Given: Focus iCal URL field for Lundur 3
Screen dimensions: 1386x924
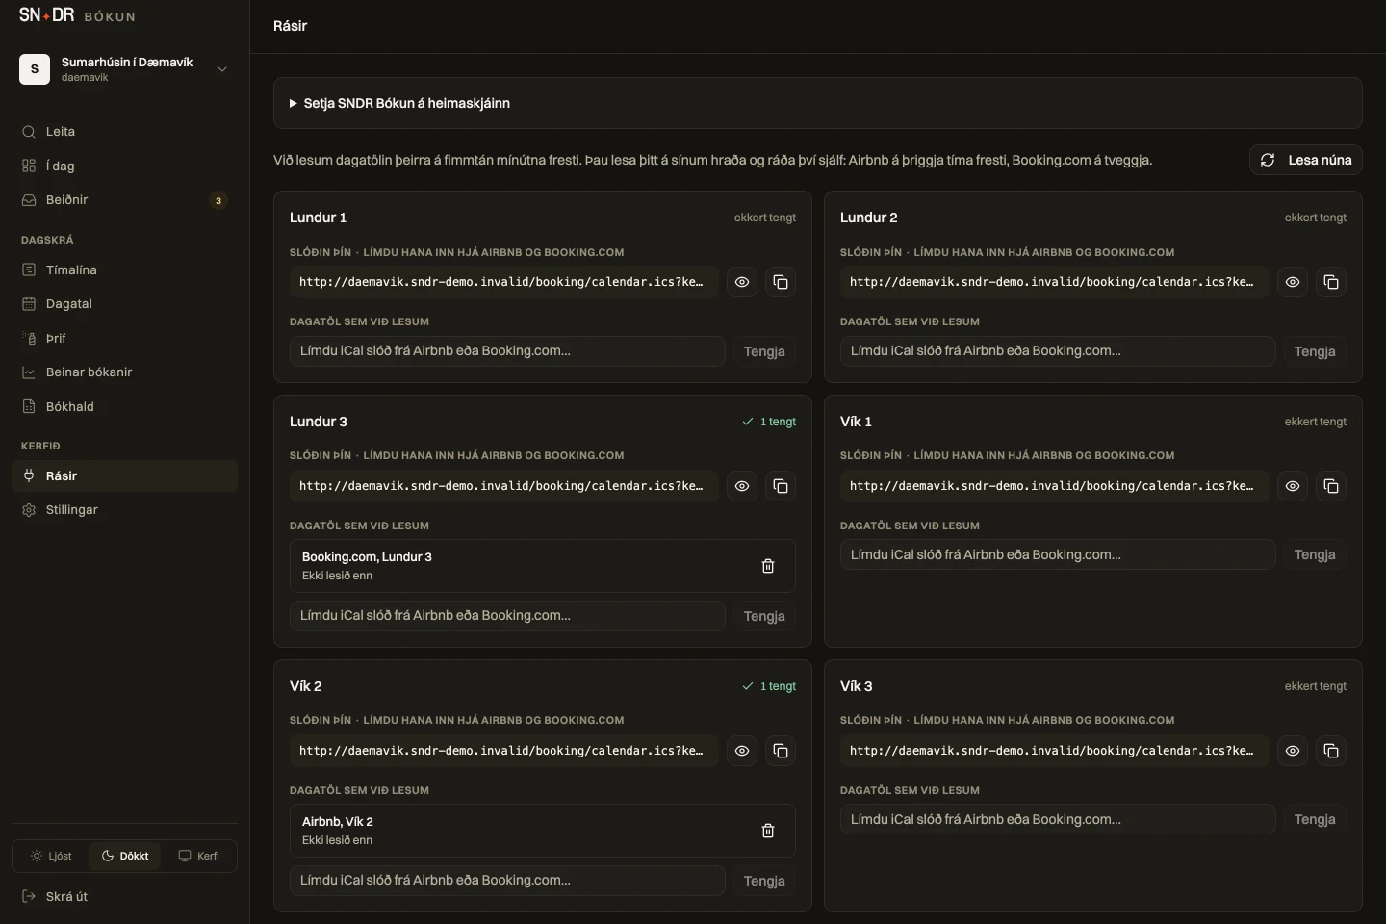Looking at the screenshot, I should coord(507,616).
